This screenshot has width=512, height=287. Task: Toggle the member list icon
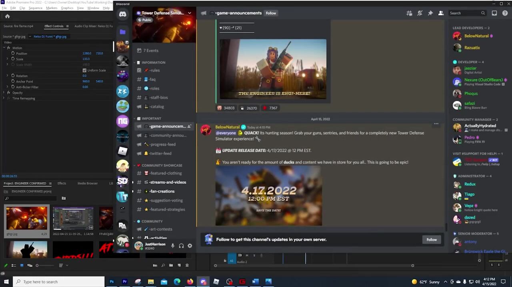441,13
